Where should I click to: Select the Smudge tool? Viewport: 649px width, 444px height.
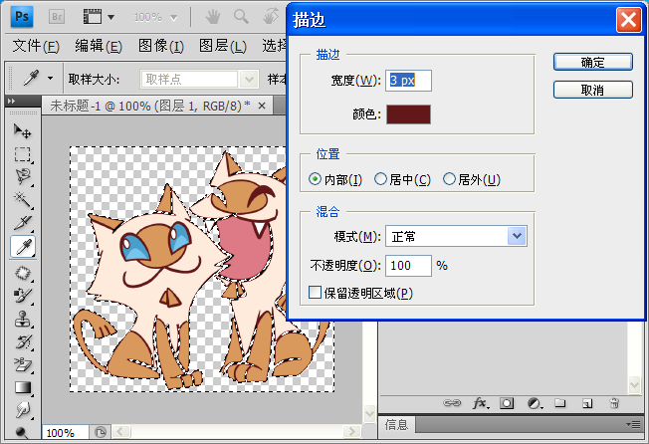pos(22,410)
